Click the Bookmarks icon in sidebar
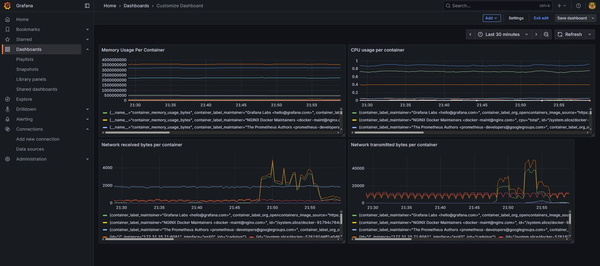The image size is (600, 266). click(x=7, y=29)
